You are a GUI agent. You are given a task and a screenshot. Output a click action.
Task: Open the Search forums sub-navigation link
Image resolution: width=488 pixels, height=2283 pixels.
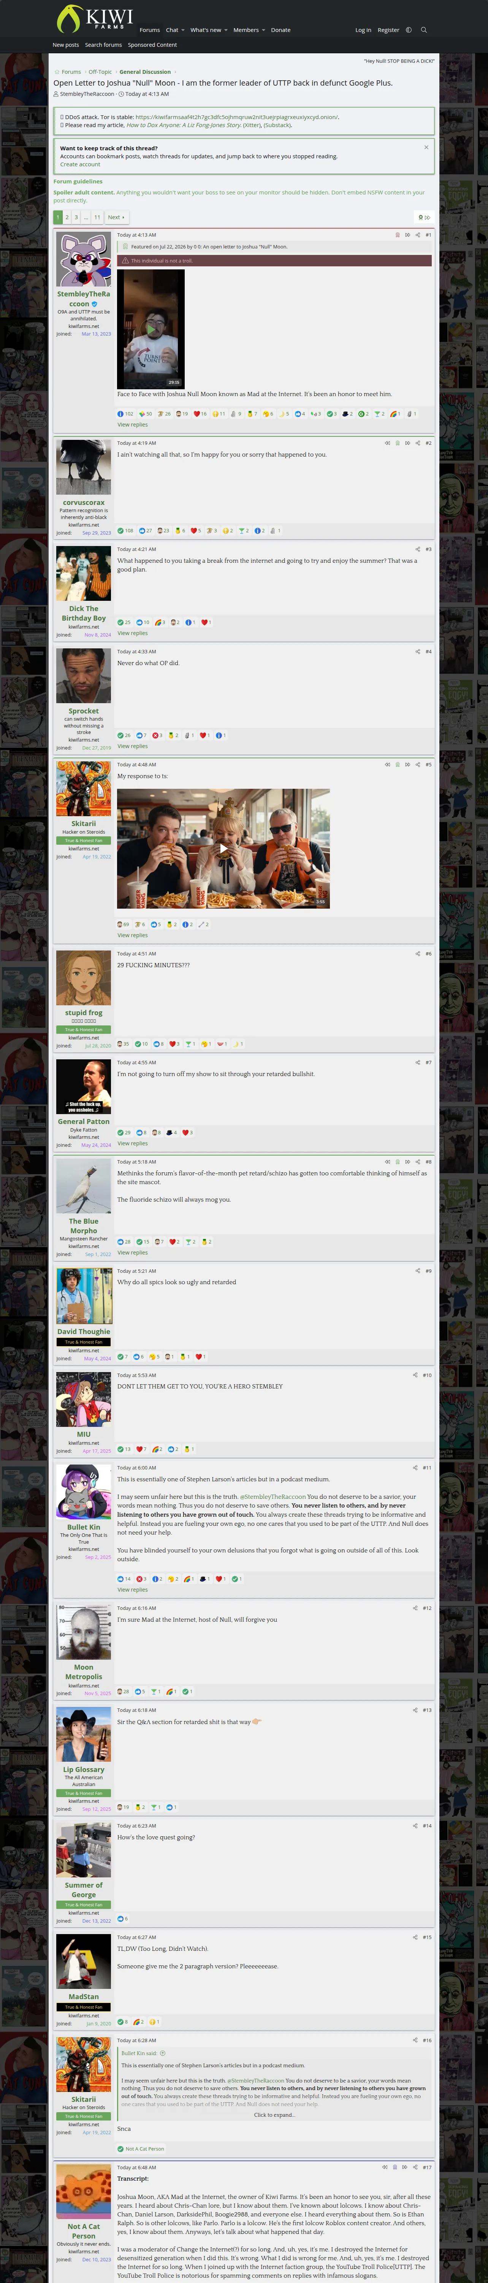tap(104, 45)
